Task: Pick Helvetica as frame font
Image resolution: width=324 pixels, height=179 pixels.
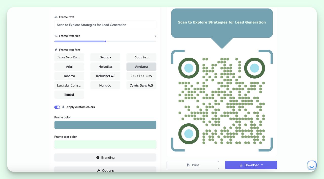Action: 105,67
